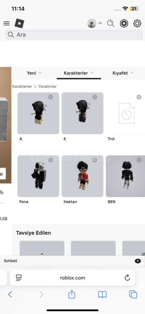
Task: Expand the Kıyafet dropdown
Action: pyautogui.click(x=123, y=73)
